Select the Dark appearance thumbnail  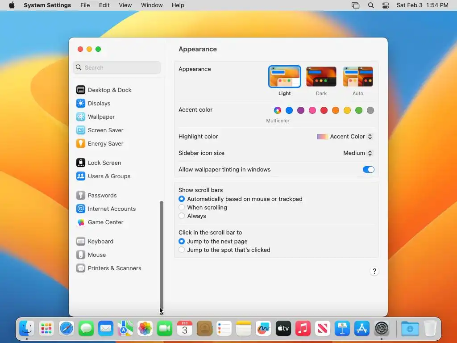pos(321,77)
